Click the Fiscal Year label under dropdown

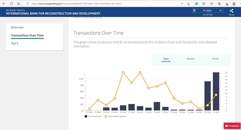click(208, 15)
